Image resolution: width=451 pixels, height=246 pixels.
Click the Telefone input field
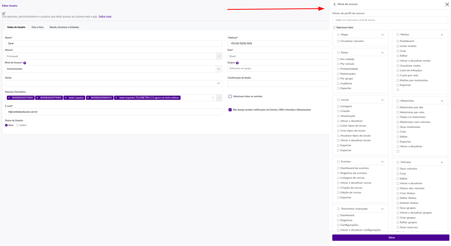click(x=279, y=43)
